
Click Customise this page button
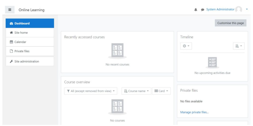coord(230,23)
